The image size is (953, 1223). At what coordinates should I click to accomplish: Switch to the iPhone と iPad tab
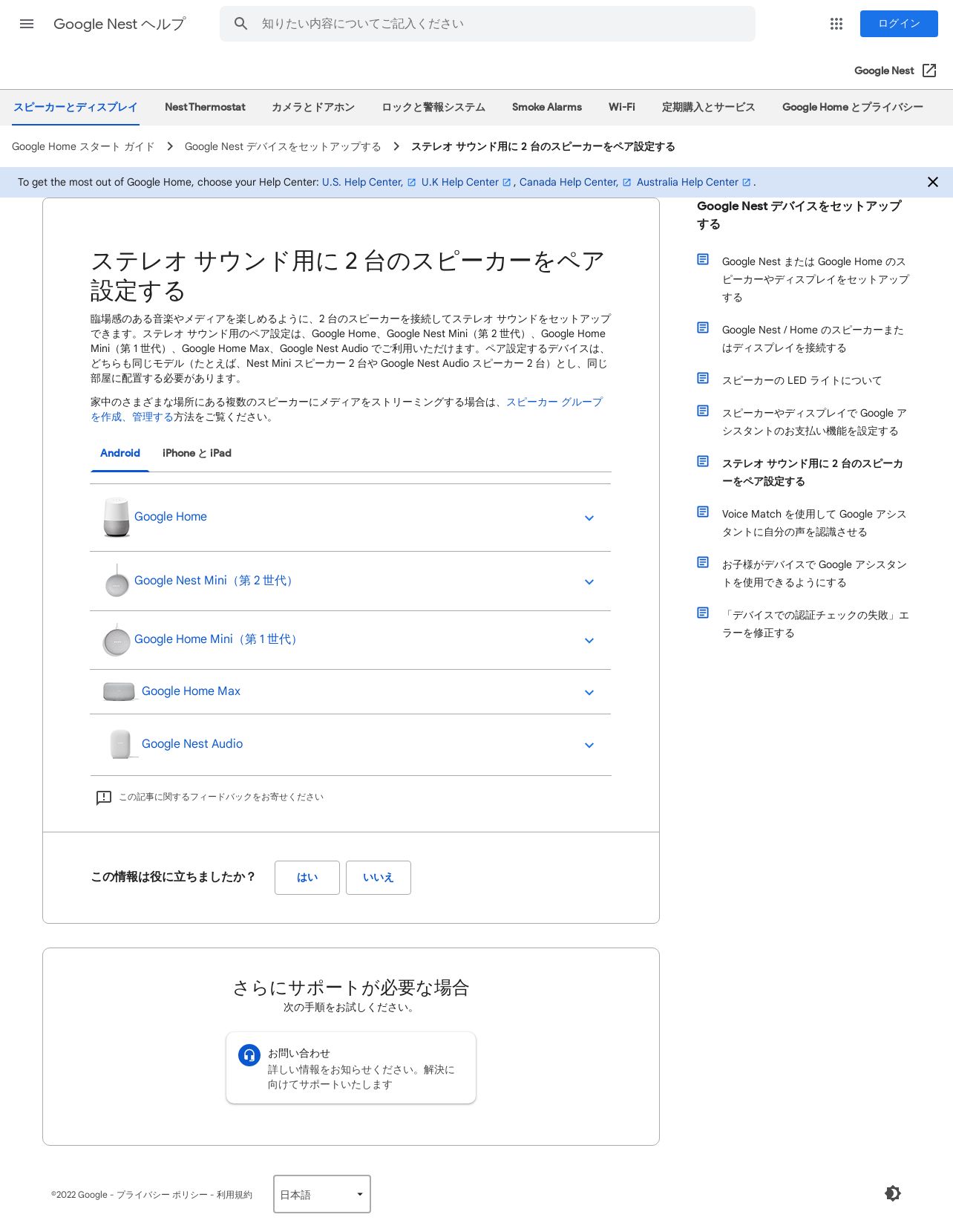click(197, 453)
